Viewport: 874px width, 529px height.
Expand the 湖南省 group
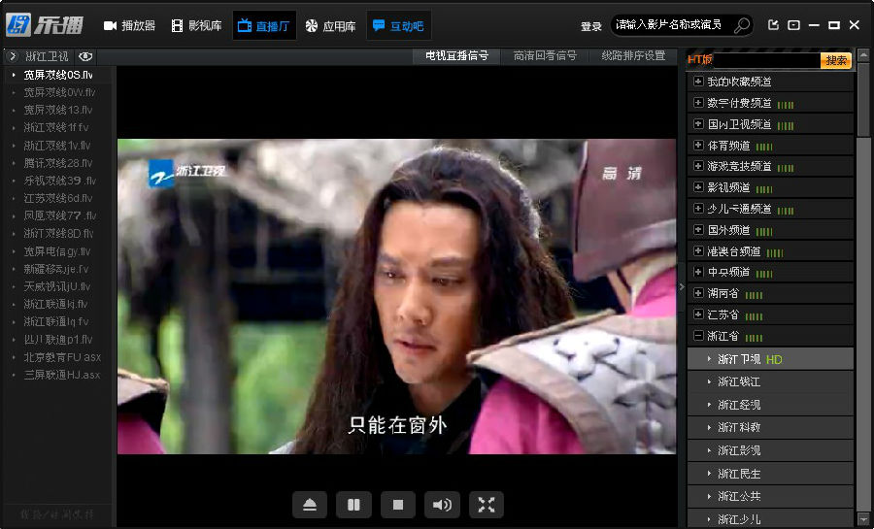[698, 293]
